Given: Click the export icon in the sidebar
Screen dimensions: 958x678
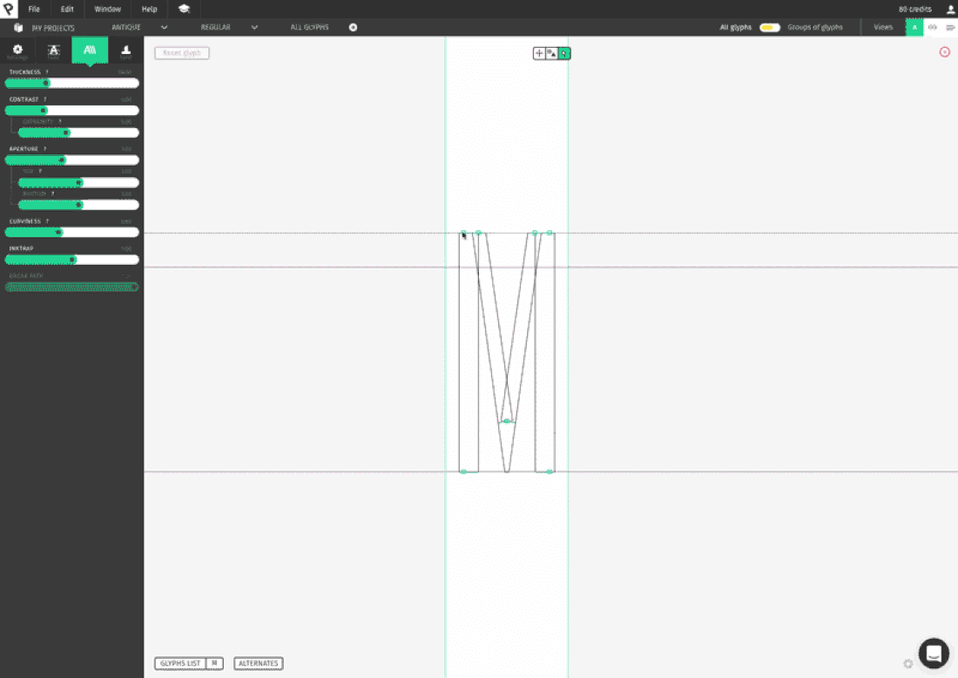Looking at the screenshot, I should (125, 51).
